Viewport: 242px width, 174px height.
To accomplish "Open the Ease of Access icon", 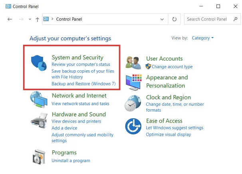I will pos(133,126).
